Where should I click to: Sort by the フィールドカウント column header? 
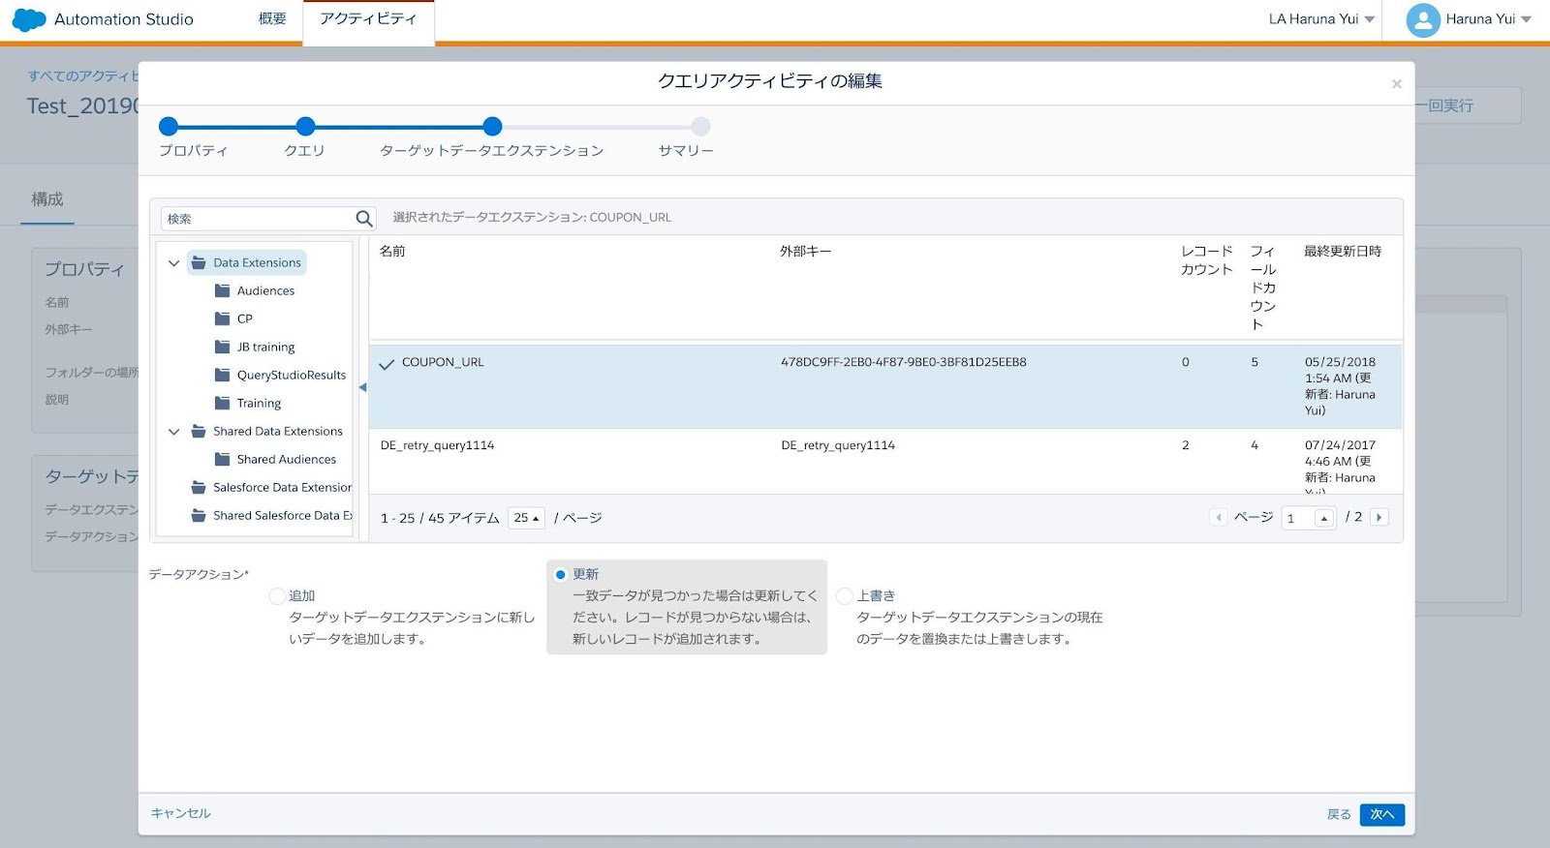point(1262,288)
